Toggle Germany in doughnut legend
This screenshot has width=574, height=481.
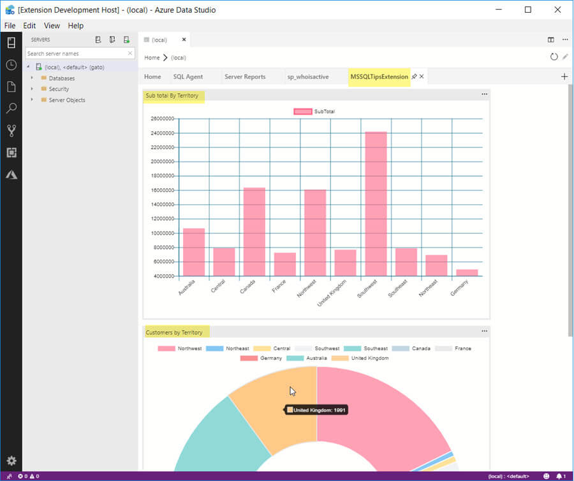click(x=261, y=358)
